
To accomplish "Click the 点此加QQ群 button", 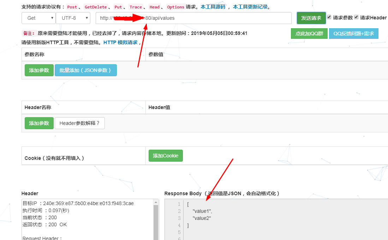I will 309,34.
